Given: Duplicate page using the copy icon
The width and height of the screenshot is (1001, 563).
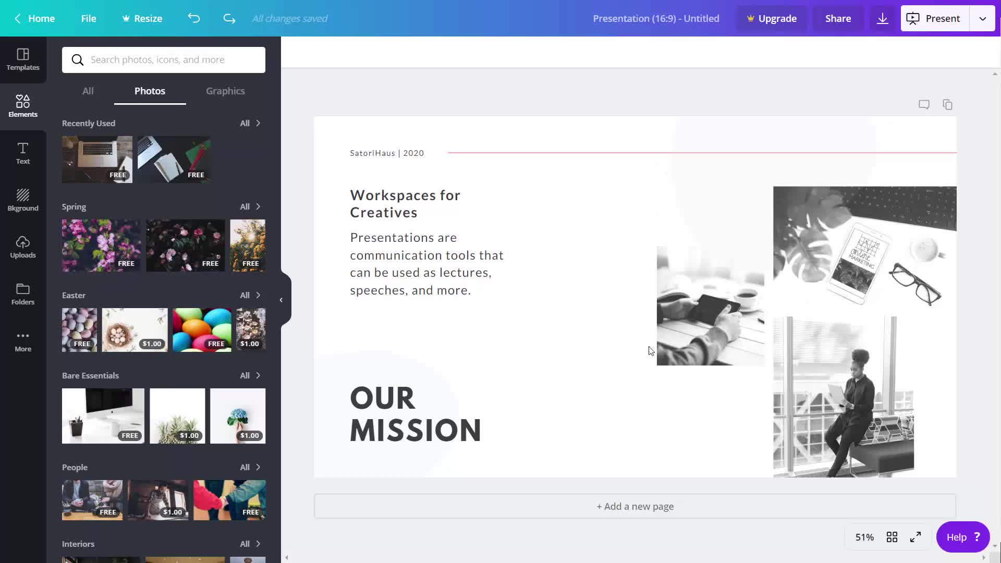Looking at the screenshot, I should [947, 105].
